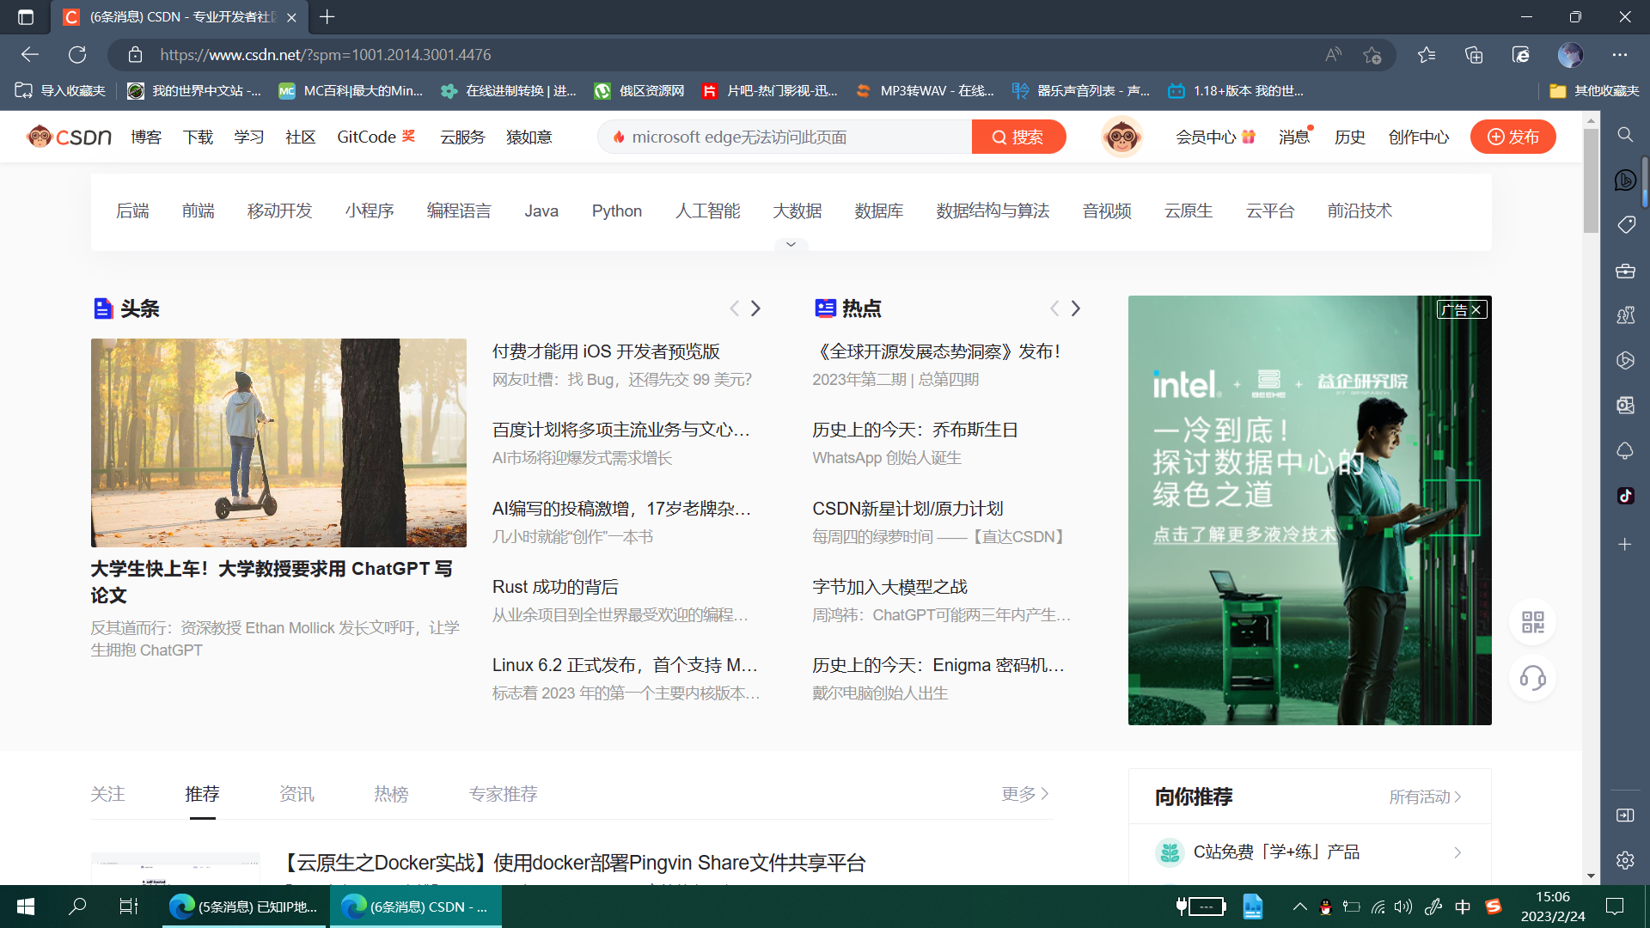This screenshot has width=1650, height=928.
Task: Click the headset customer service icon
Action: click(1532, 678)
